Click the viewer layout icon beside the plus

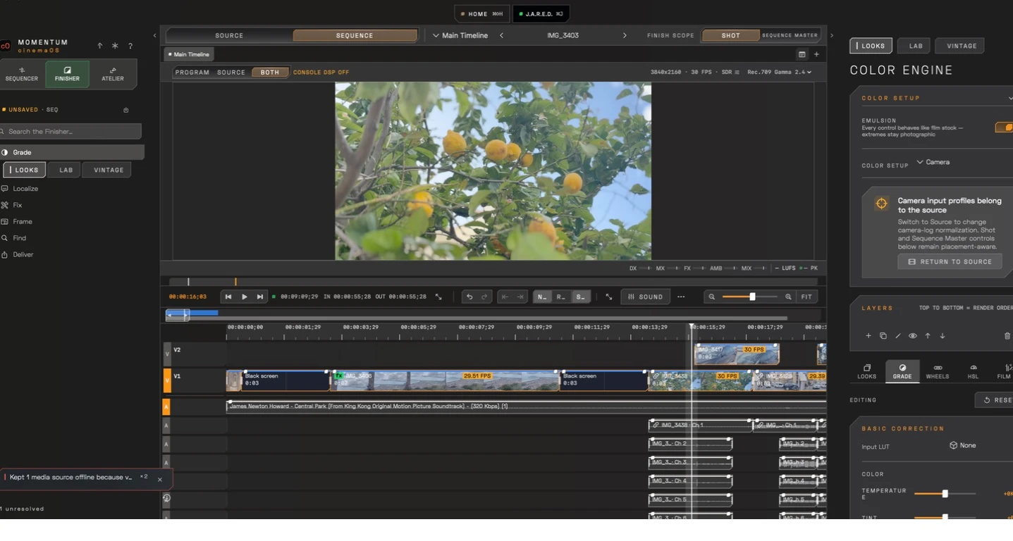(802, 54)
